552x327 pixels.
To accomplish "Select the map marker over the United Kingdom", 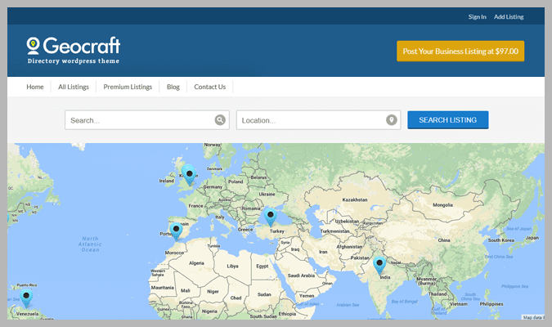I will (190, 175).
